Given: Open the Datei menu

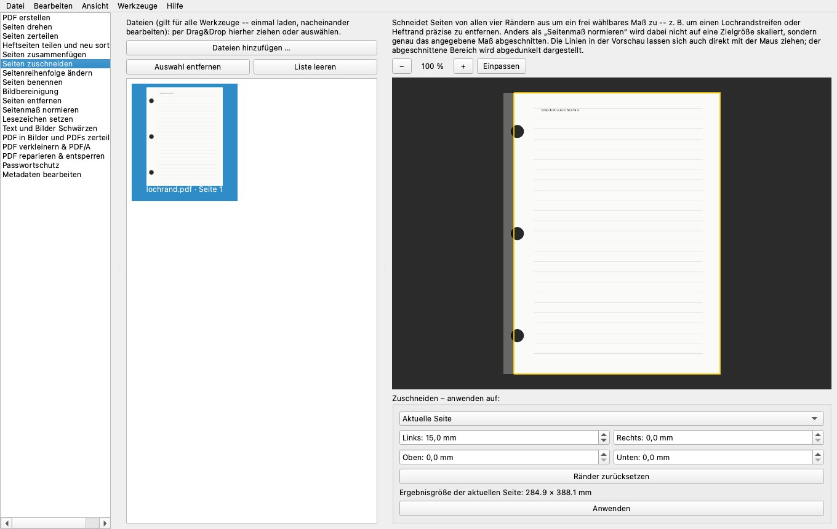Looking at the screenshot, I should click(x=15, y=6).
